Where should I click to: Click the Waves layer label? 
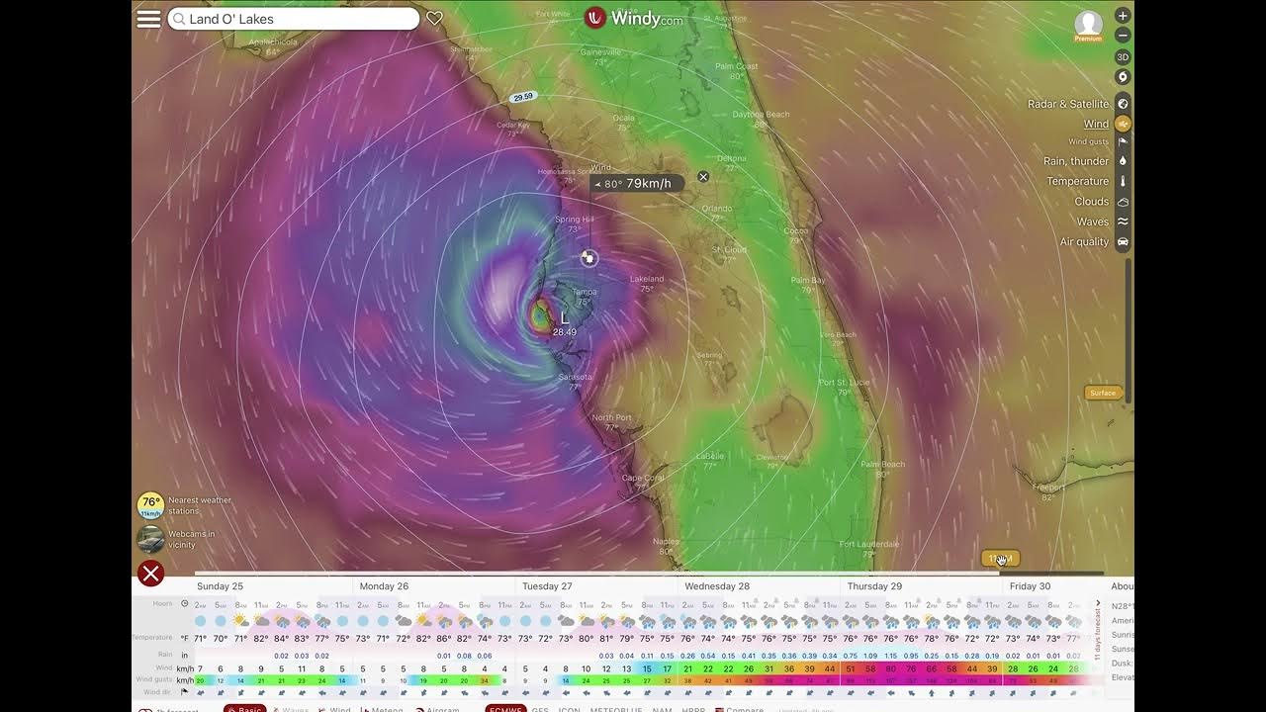pos(1093,222)
